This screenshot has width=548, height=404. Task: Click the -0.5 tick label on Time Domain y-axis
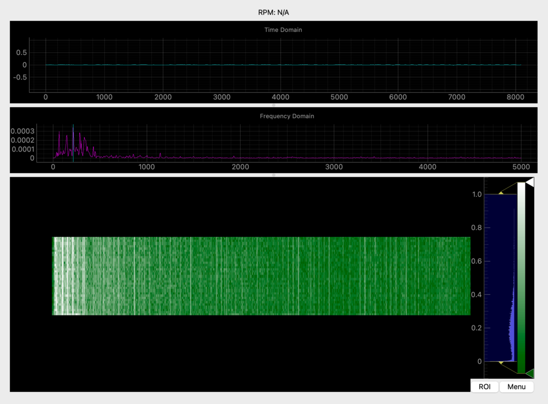[x=20, y=78]
